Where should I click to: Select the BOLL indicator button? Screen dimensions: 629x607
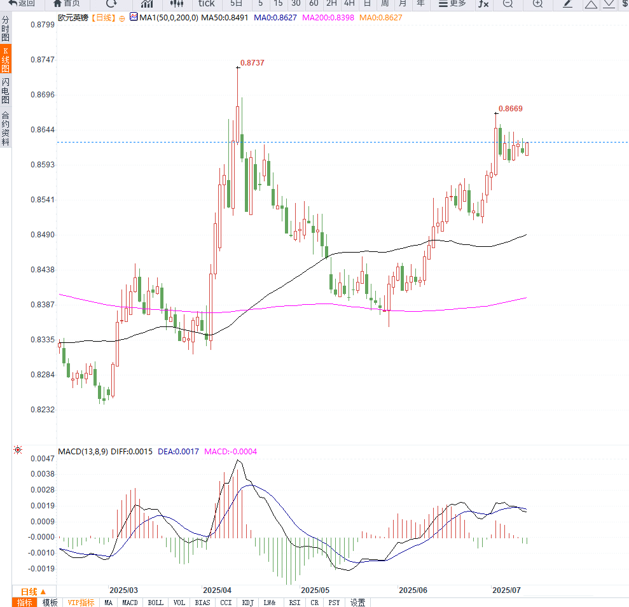[155, 603]
